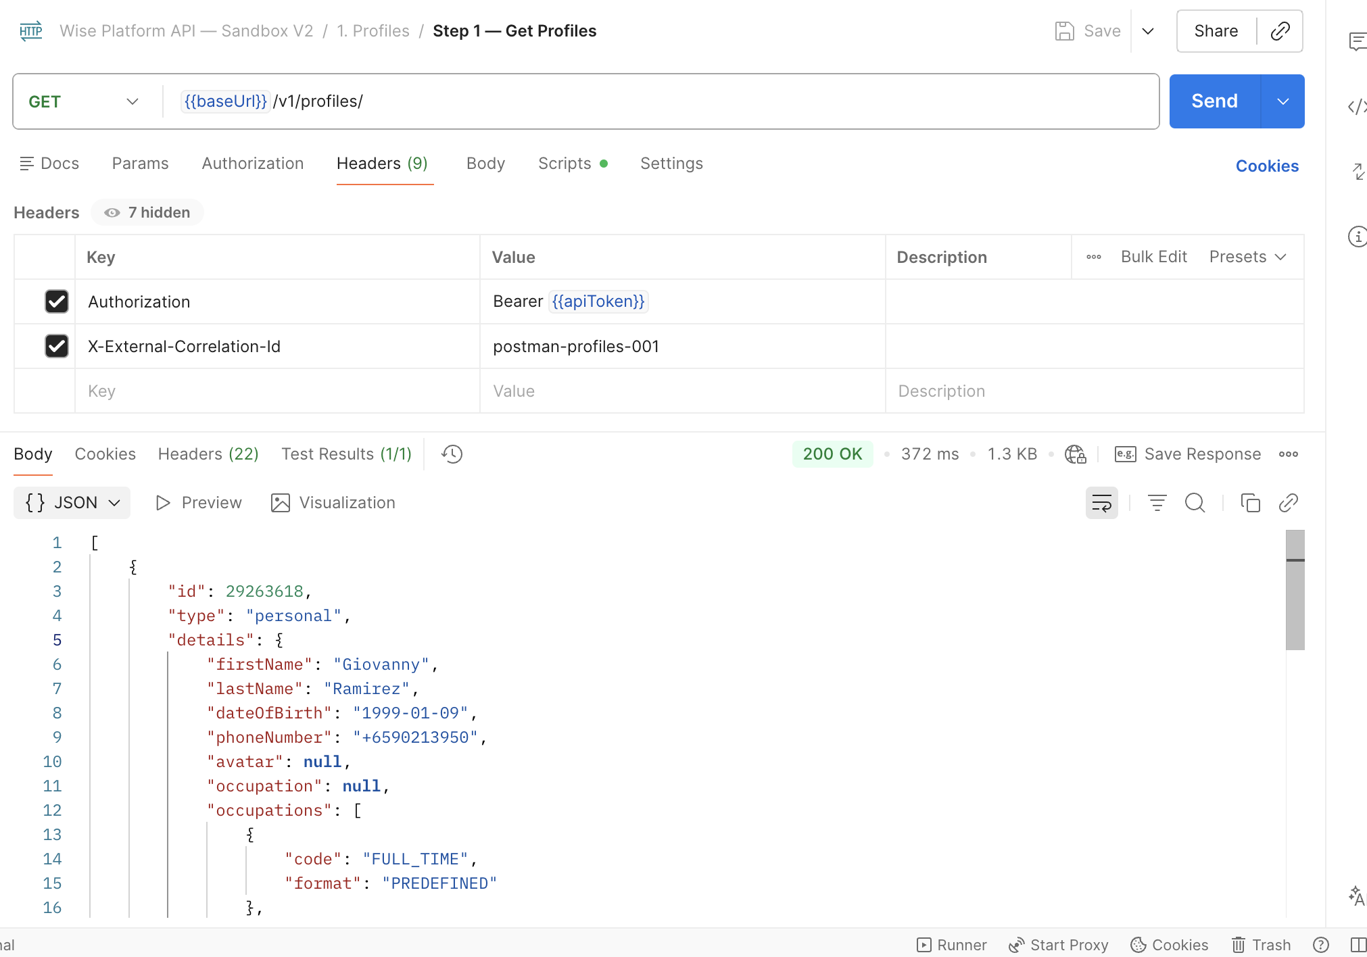The width and height of the screenshot is (1367, 957).
Task: Open headers table options ellipsis
Action: coord(1094,257)
